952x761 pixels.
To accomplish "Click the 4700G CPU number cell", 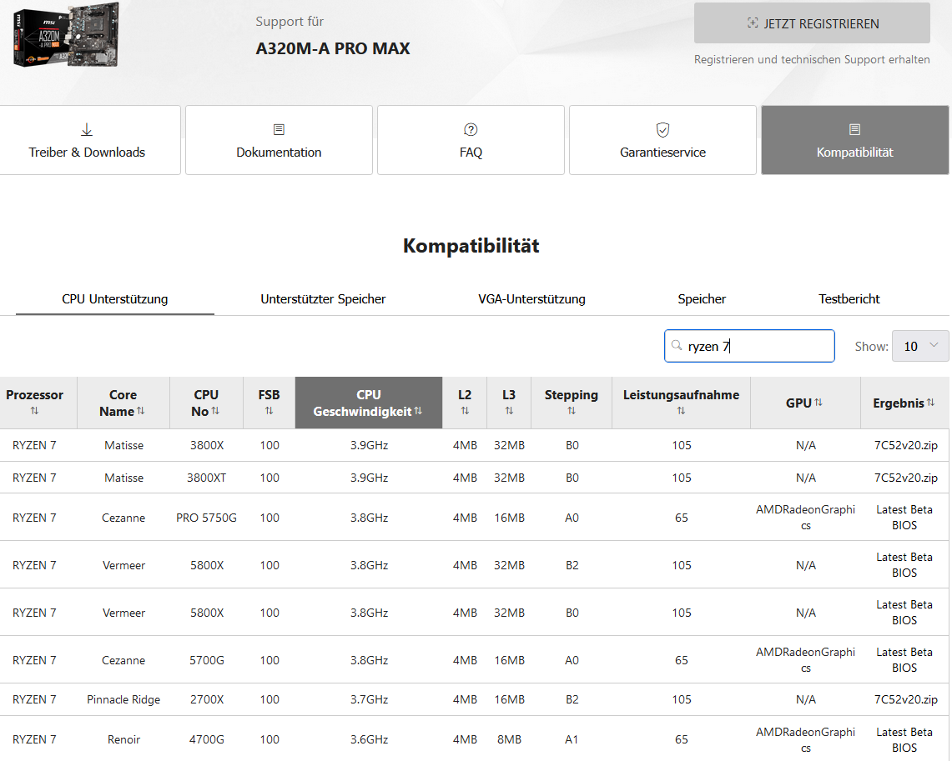I will 207,740.
